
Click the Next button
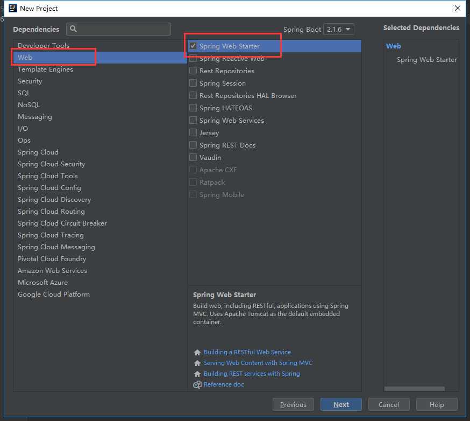(x=341, y=404)
